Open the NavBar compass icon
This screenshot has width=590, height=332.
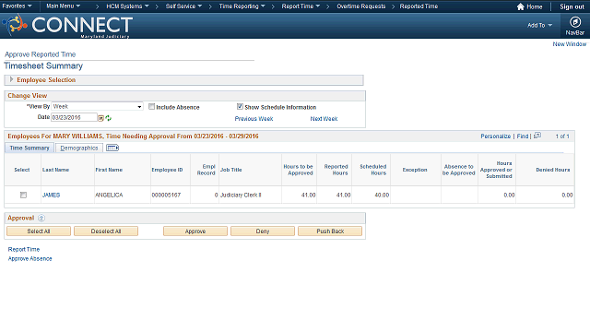click(574, 22)
